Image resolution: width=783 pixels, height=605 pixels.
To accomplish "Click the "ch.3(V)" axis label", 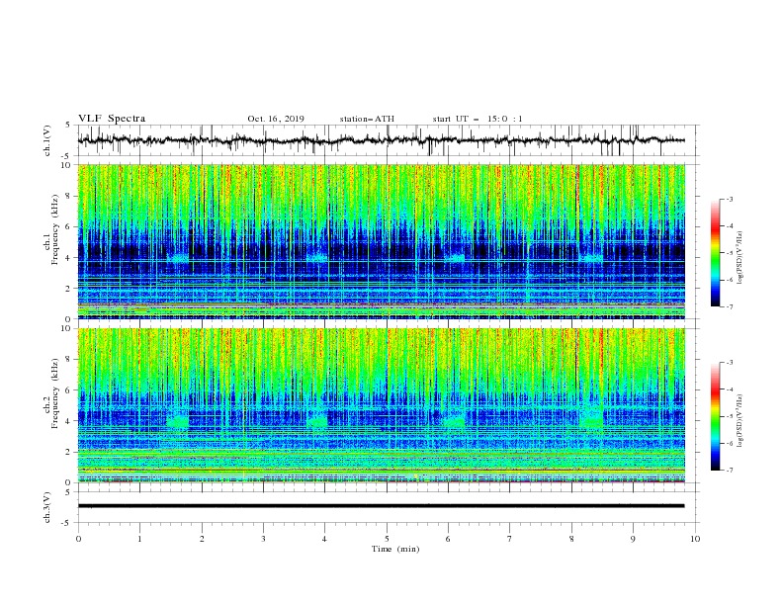I will pyautogui.click(x=47, y=507).
